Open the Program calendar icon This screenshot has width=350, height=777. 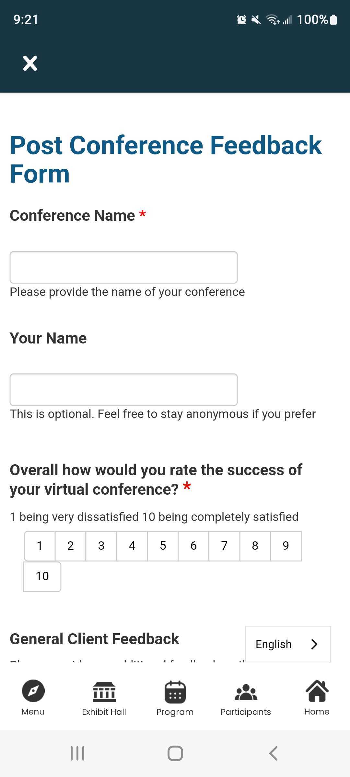(x=175, y=692)
